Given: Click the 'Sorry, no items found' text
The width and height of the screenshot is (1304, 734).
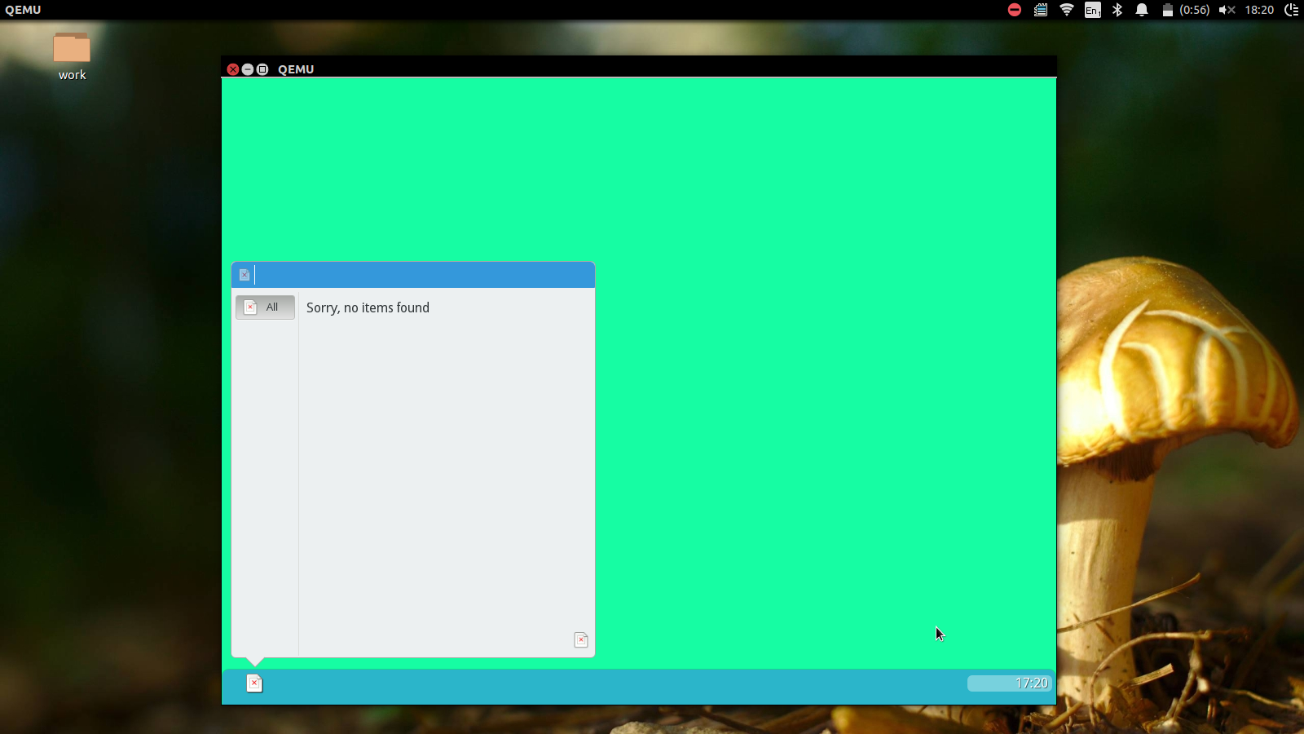Looking at the screenshot, I should pos(368,307).
